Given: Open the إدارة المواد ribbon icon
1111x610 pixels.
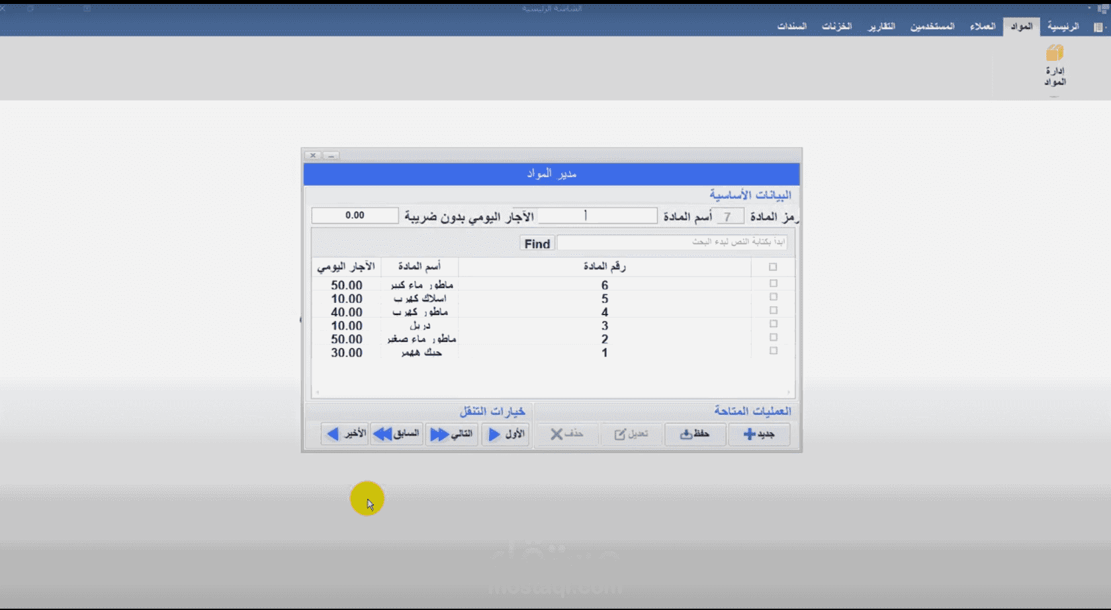Looking at the screenshot, I should (x=1055, y=65).
